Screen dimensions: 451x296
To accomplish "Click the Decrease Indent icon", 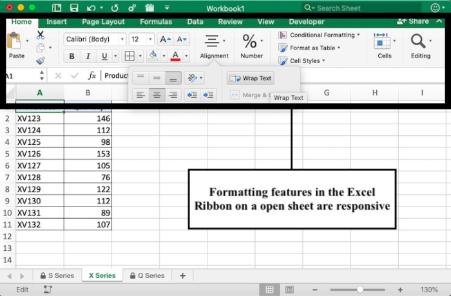I will tap(192, 95).
